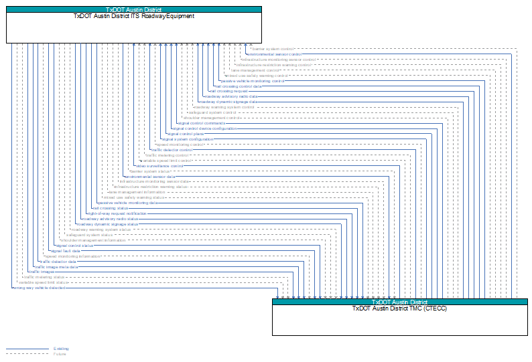Viewport: 532px width, 362px height.
Task: Select the 'traffic images' flow label
Action: pyautogui.click(x=42, y=272)
